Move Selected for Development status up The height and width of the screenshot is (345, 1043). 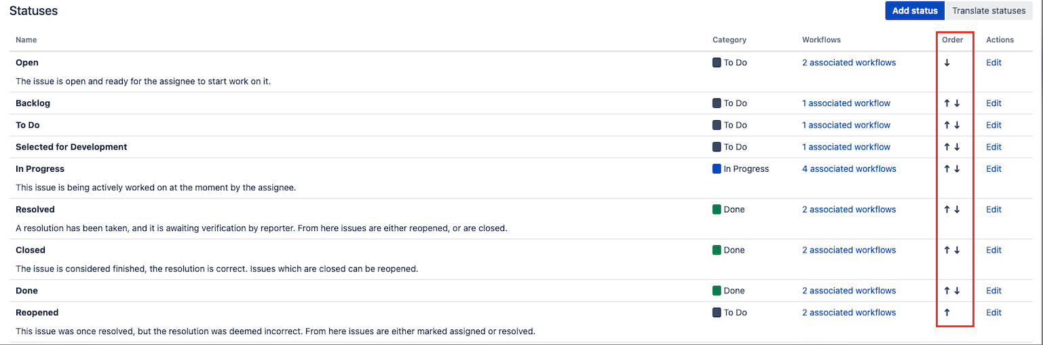click(x=947, y=147)
